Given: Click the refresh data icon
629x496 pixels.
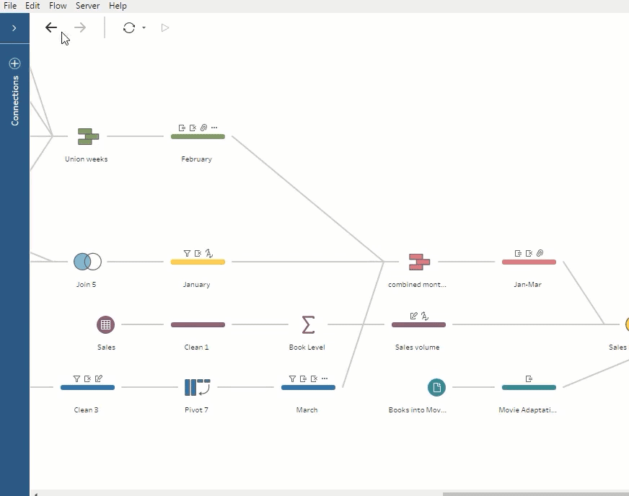Looking at the screenshot, I should 128,28.
